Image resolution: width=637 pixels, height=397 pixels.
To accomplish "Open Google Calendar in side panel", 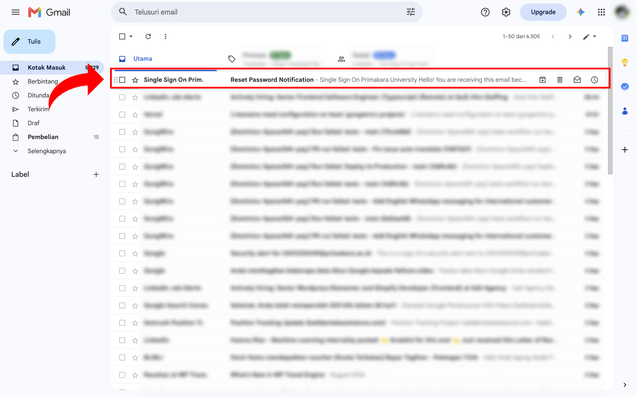I will [625, 38].
